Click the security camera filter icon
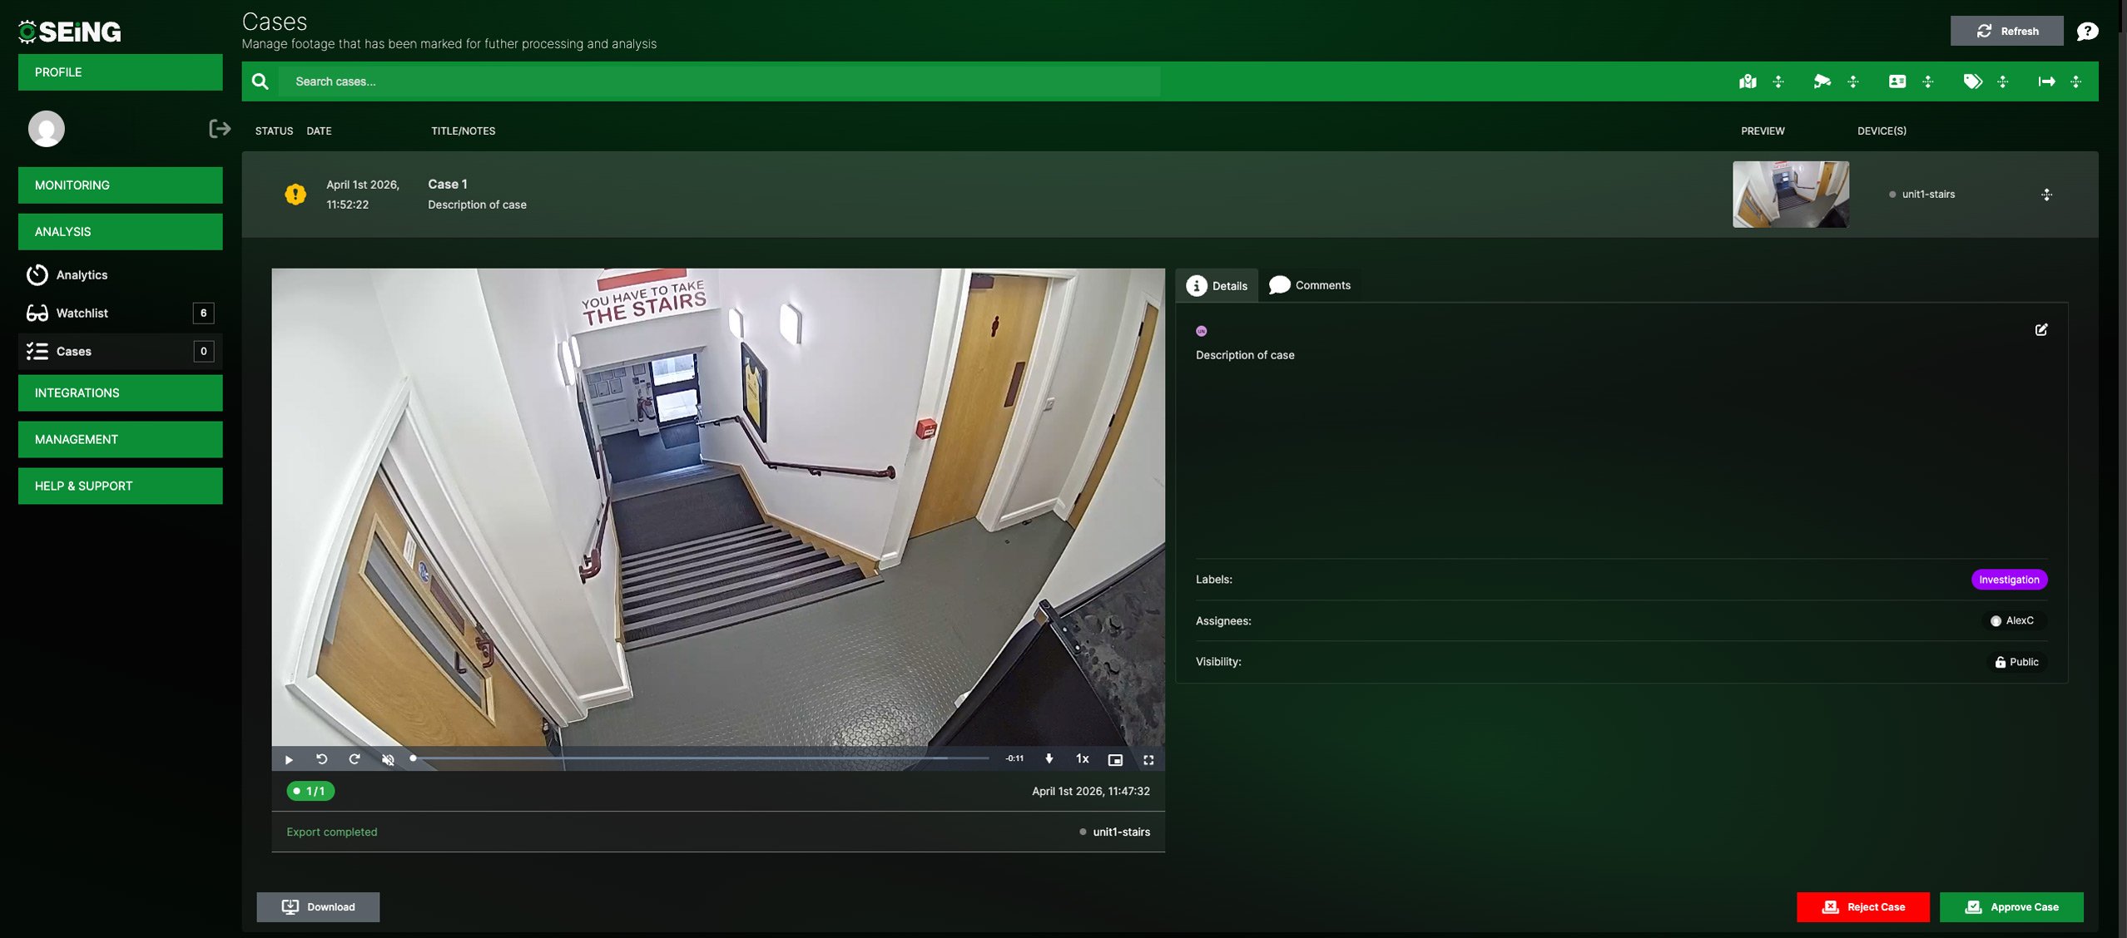 coord(1822,81)
